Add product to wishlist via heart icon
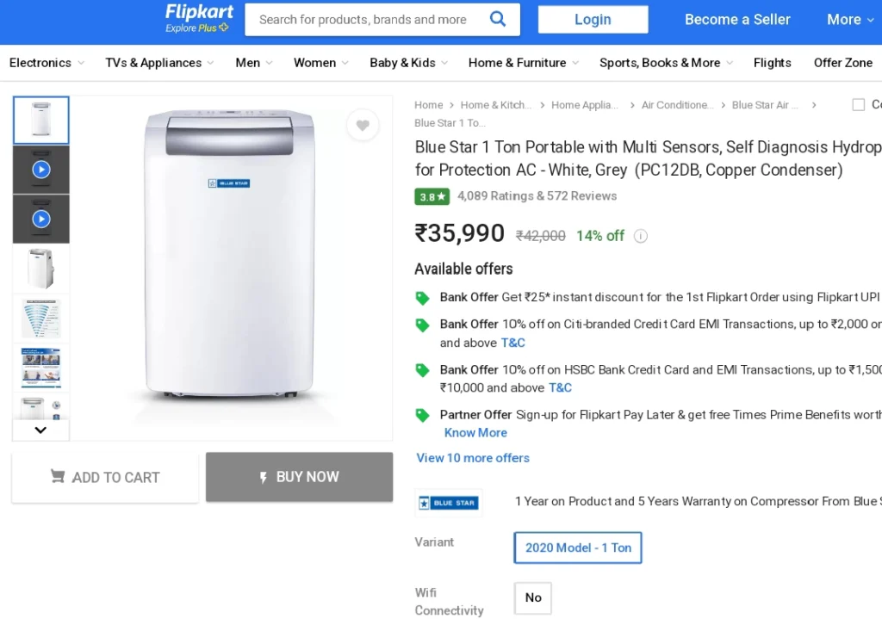Image resolution: width=882 pixels, height=619 pixels. click(363, 125)
